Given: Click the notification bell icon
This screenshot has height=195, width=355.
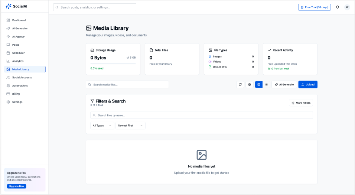Looking at the screenshot, I should click(338, 7).
